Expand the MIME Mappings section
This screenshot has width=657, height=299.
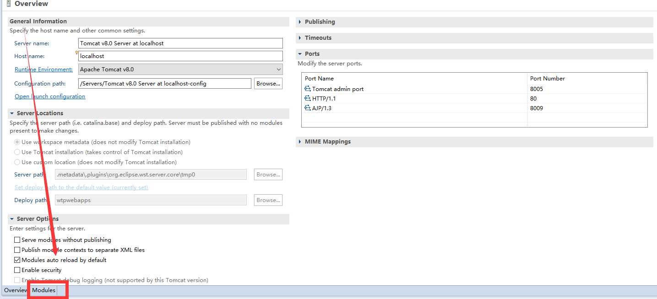[x=300, y=141]
